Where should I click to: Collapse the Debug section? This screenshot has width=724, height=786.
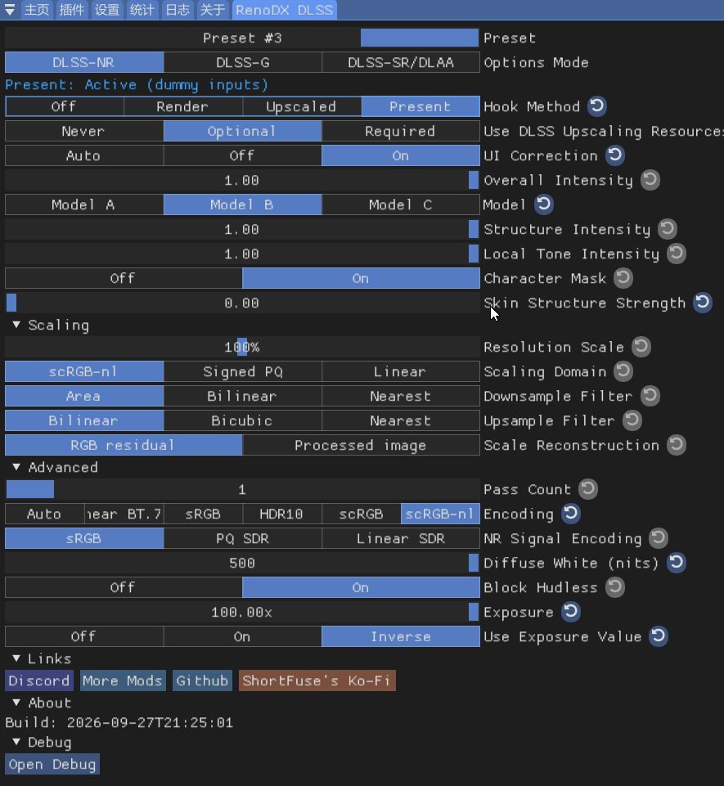coord(16,742)
